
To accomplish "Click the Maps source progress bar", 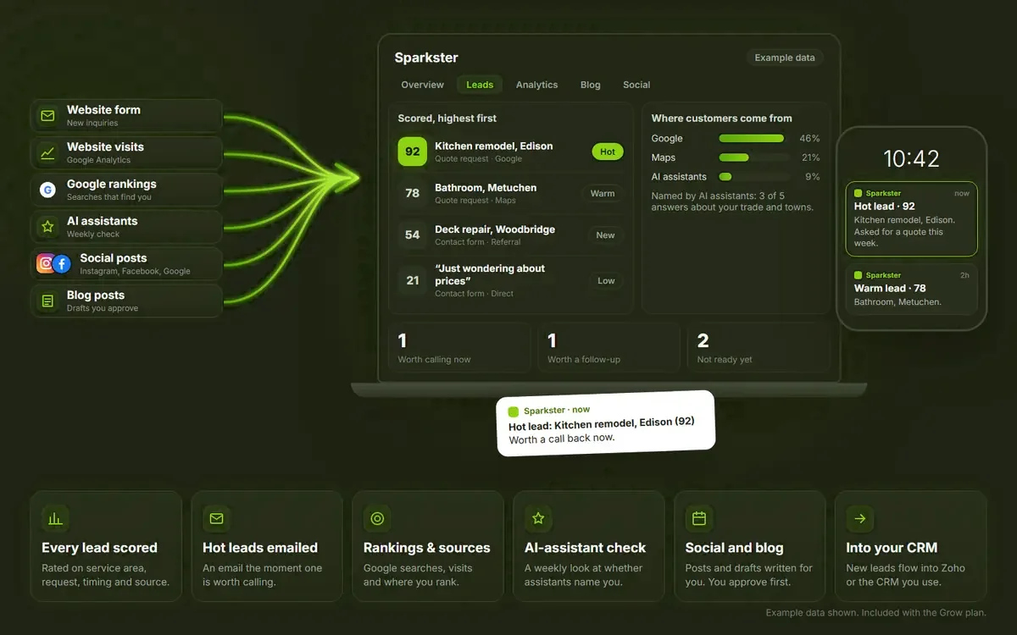I will click(x=755, y=157).
